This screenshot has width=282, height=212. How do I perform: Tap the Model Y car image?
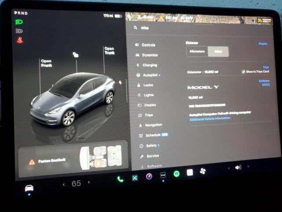click(73, 99)
